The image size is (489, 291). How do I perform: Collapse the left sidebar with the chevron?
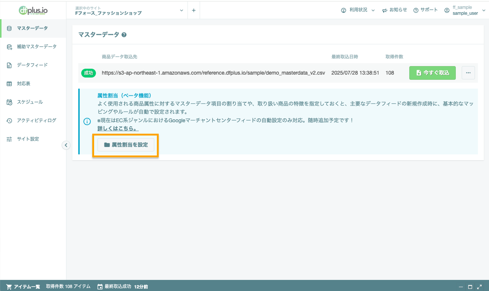66,145
